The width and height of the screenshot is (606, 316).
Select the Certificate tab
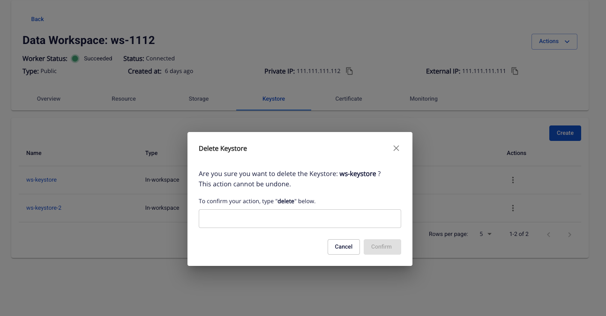point(349,99)
